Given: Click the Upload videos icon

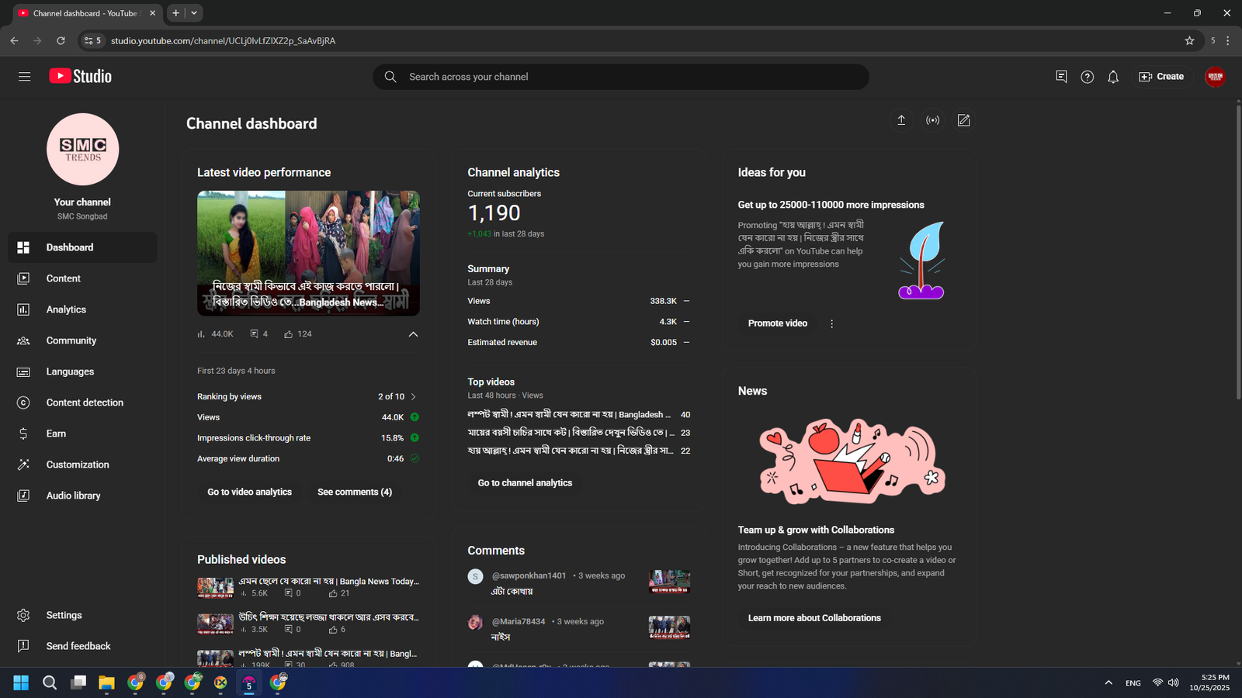Looking at the screenshot, I should (901, 120).
